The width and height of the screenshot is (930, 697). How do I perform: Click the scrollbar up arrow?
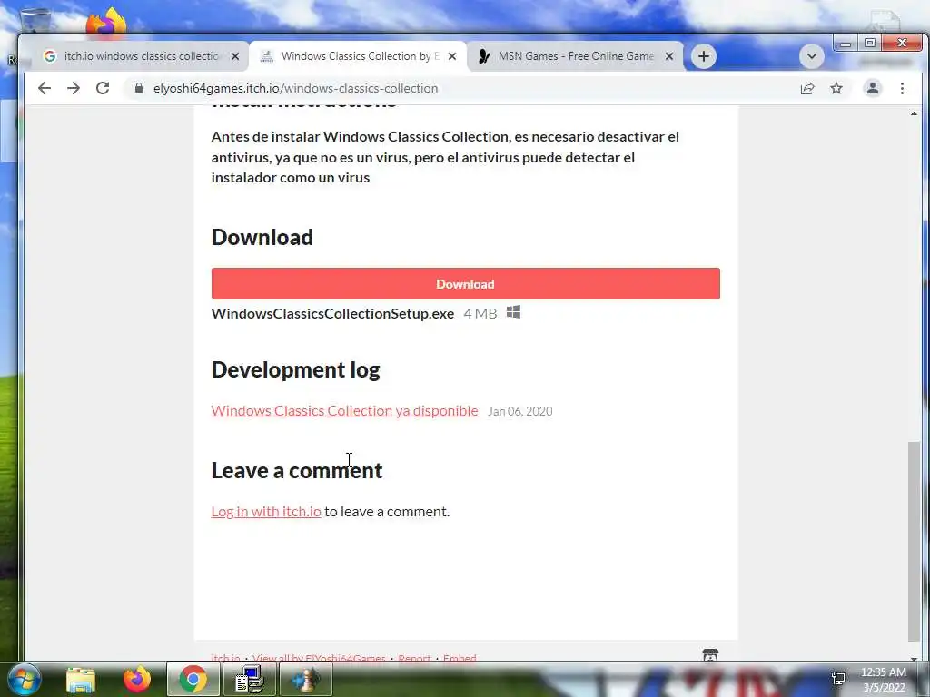pos(914,113)
